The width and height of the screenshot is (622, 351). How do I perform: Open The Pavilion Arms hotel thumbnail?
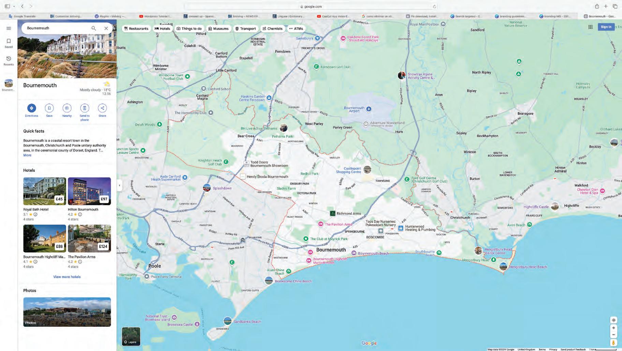coord(89,239)
